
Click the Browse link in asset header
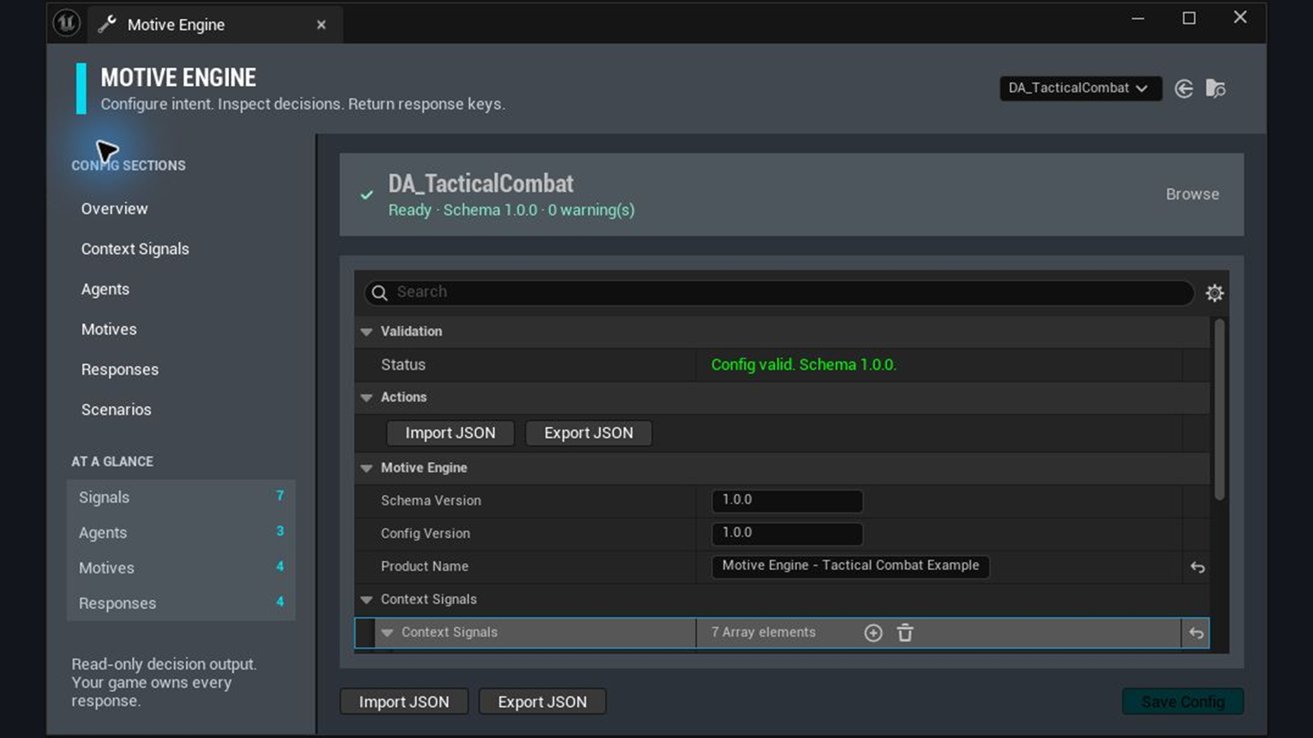tap(1192, 194)
